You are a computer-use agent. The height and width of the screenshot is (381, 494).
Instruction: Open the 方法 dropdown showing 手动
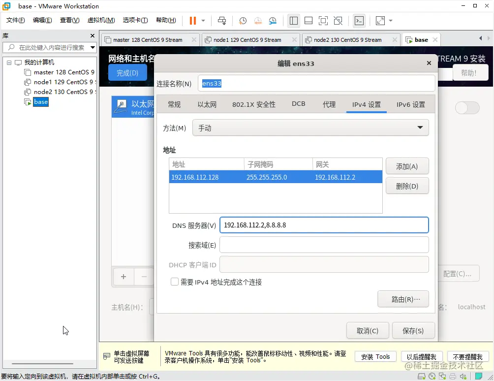click(310, 127)
